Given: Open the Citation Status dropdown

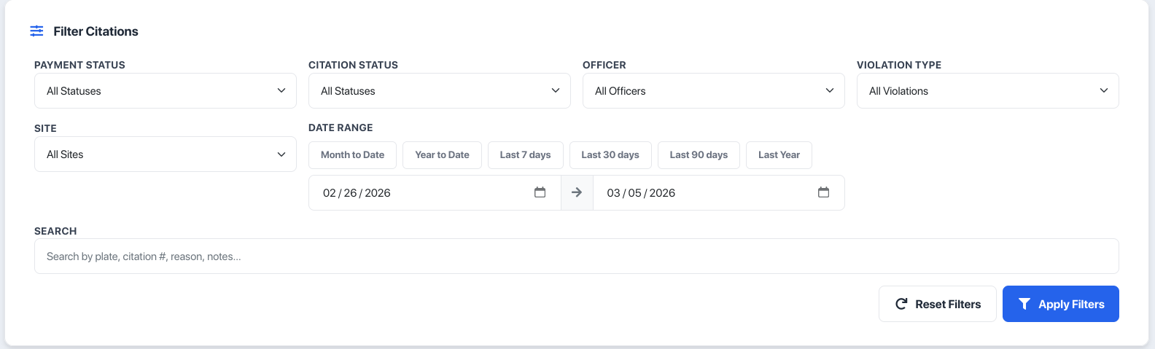Looking at the screenshot, I should click(439, 91).
